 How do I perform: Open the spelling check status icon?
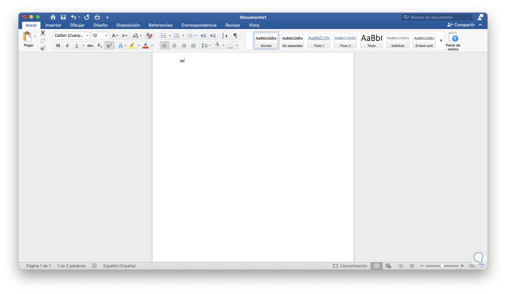tap(94, 266)
